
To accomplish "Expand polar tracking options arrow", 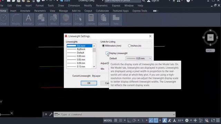I will pyautogui.click(x=138, y=120).
